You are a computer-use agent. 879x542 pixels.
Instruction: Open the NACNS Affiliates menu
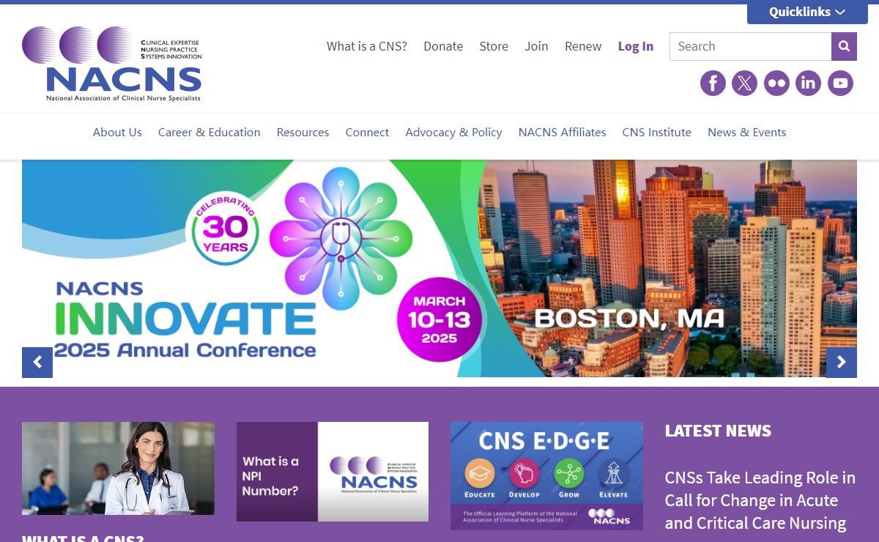point(563,133)
